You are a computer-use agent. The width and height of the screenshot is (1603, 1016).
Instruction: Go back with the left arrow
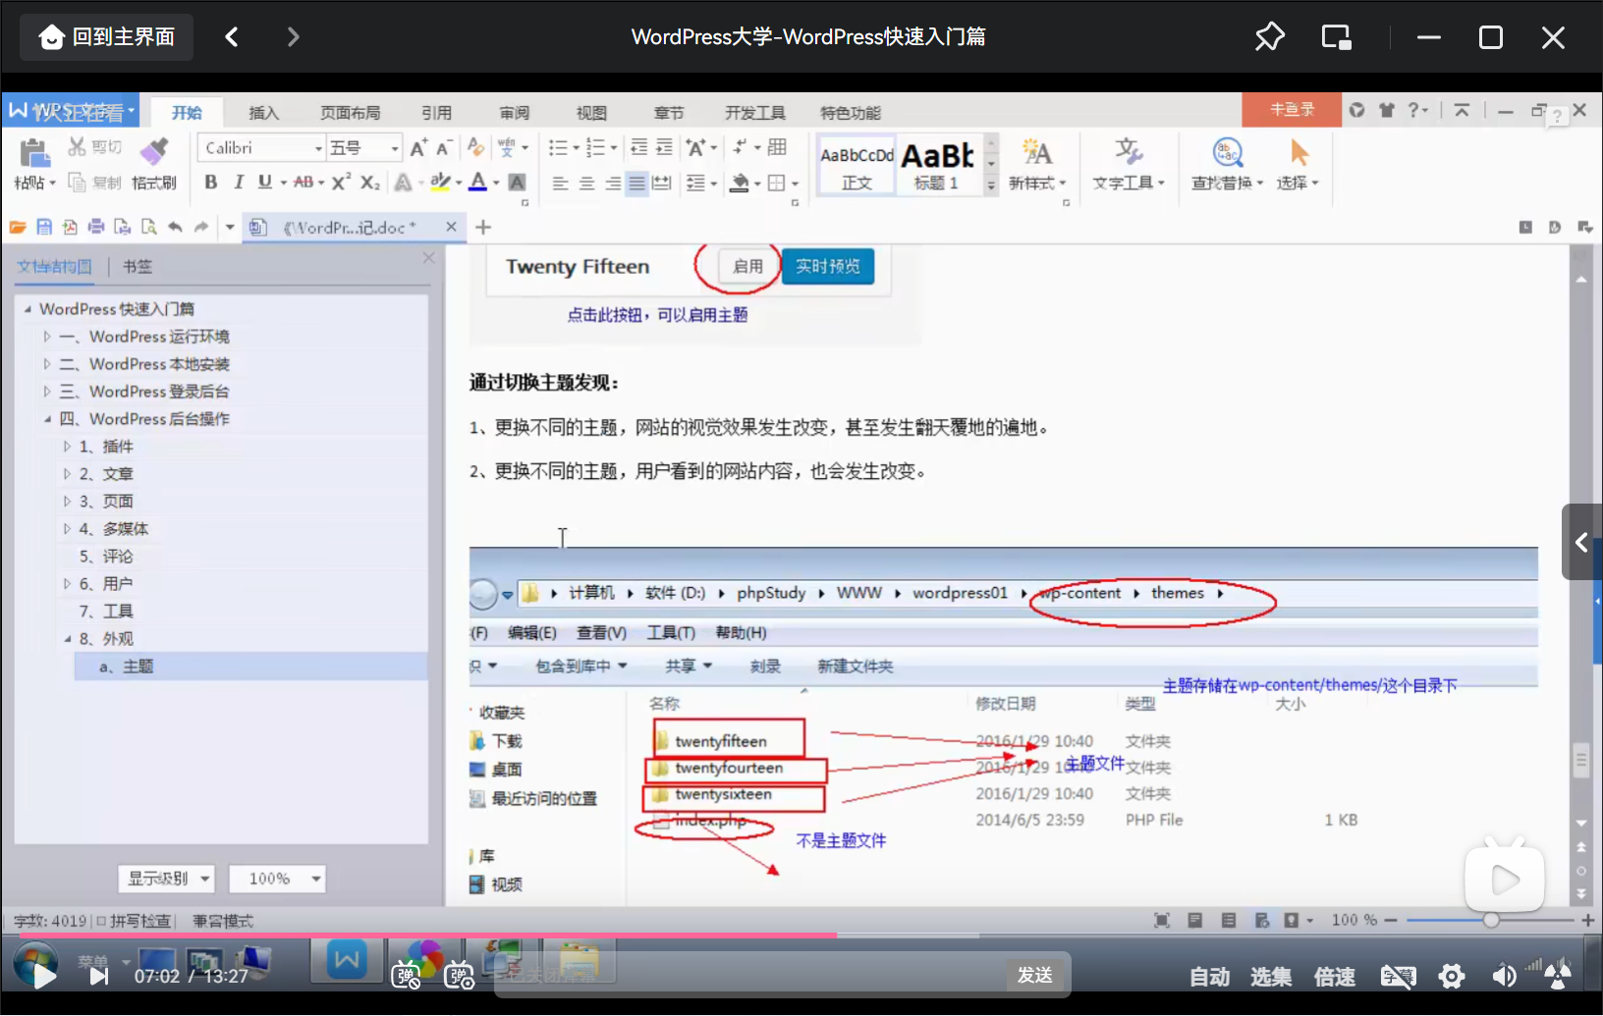(232, 37)
